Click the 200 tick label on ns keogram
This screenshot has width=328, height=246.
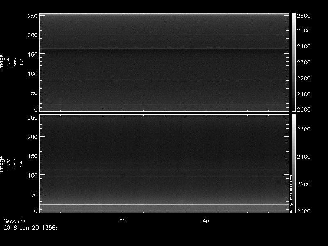pyautogui.click(x=32, y=35)
